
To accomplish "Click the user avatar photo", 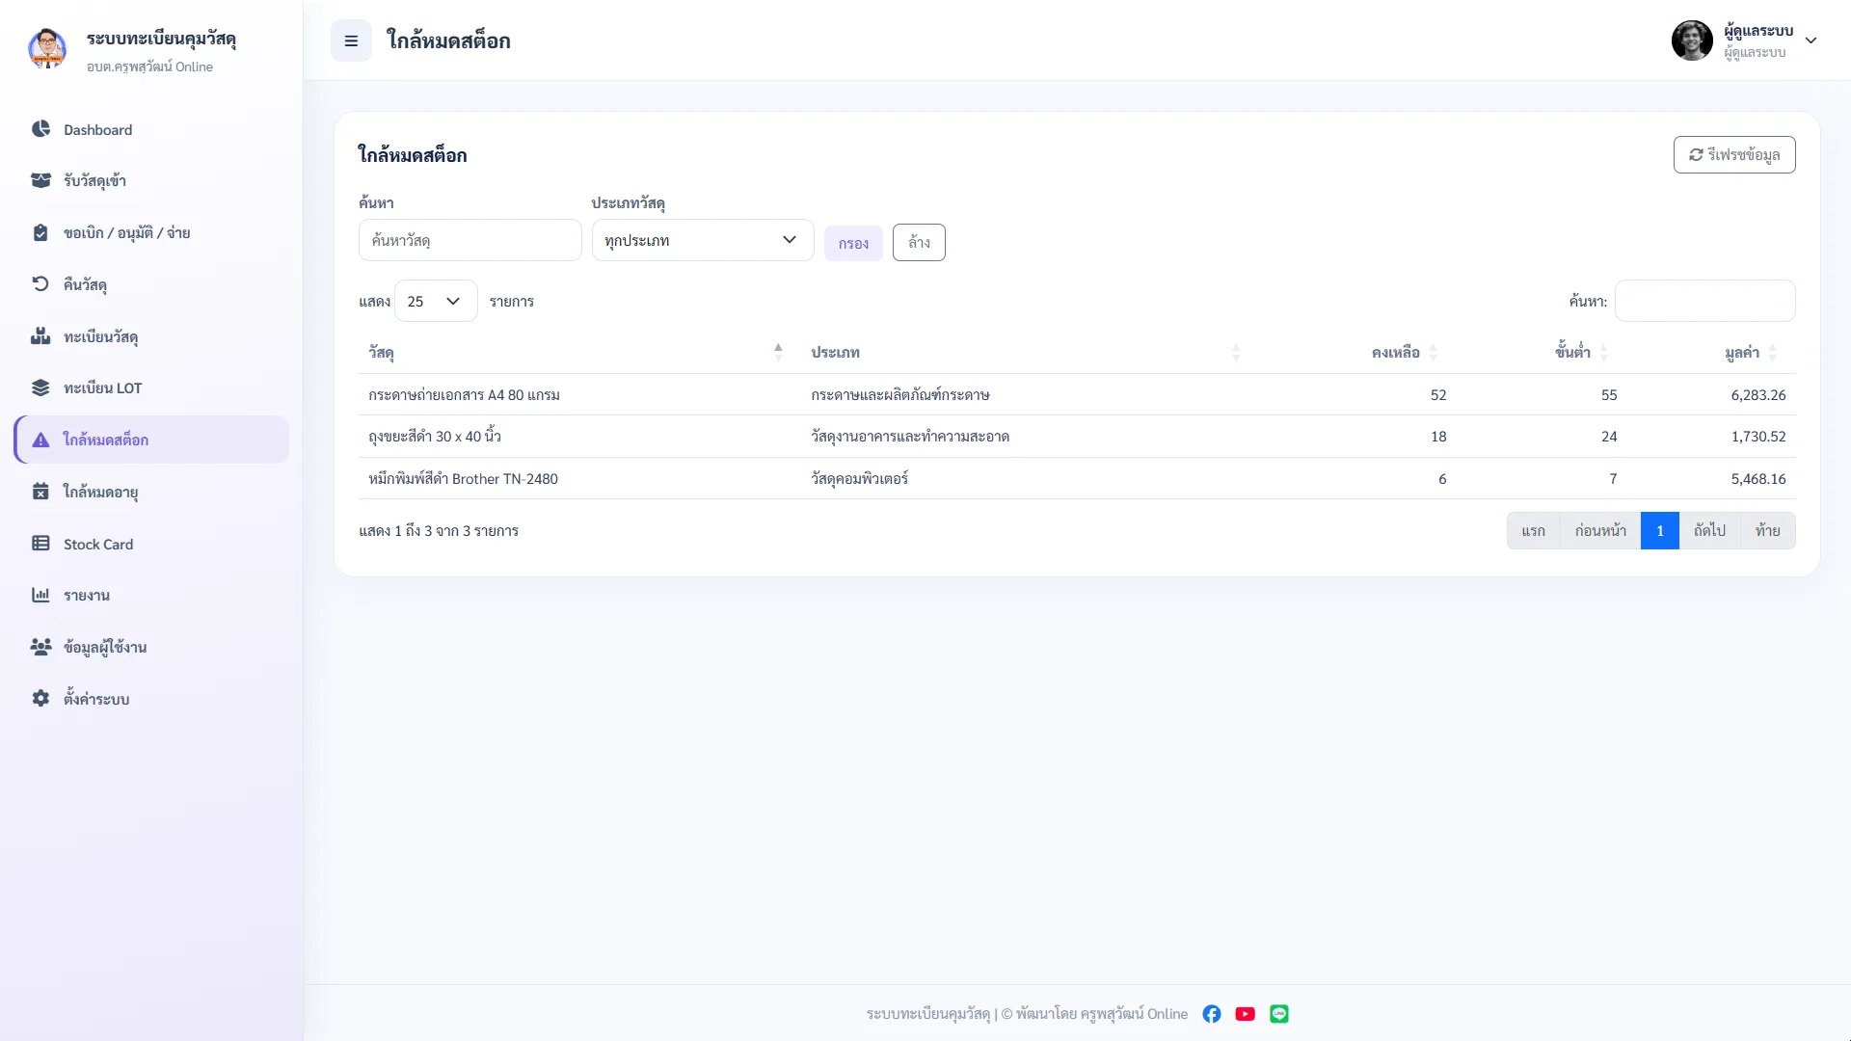I will pos(1692,40).
